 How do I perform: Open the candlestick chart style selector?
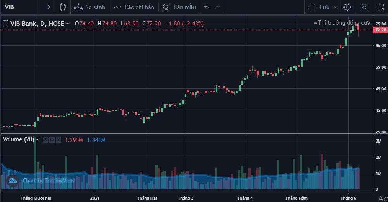point(63,7)
